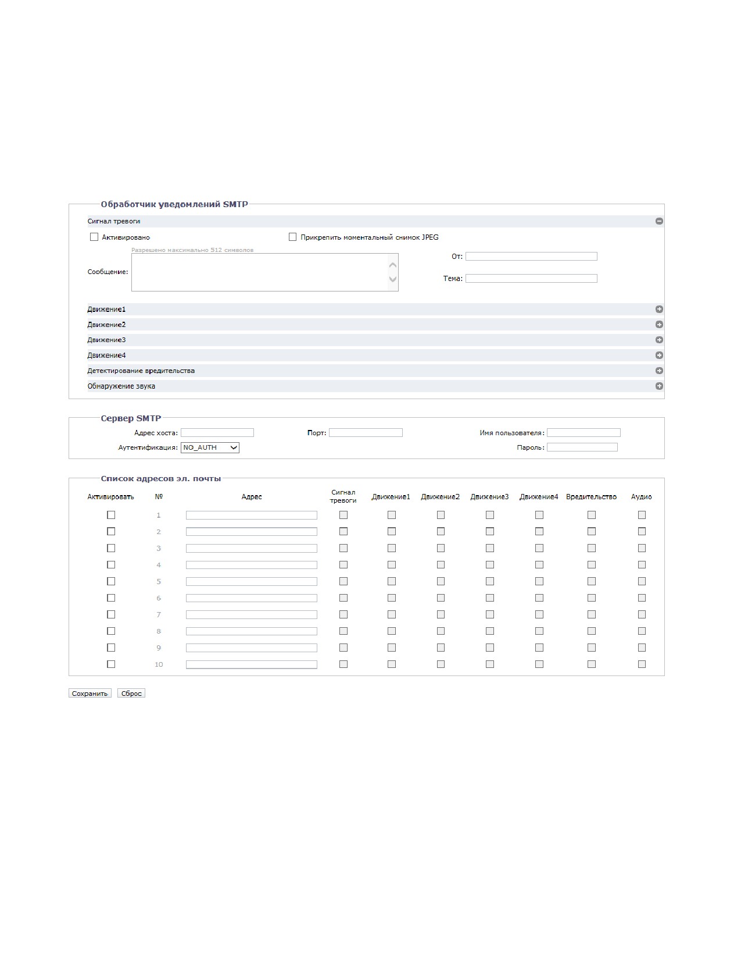This screenshot has height=960, width=741.
Task: Toggle Движение2 checkbox in row 2
Action: tap(441, 531)
